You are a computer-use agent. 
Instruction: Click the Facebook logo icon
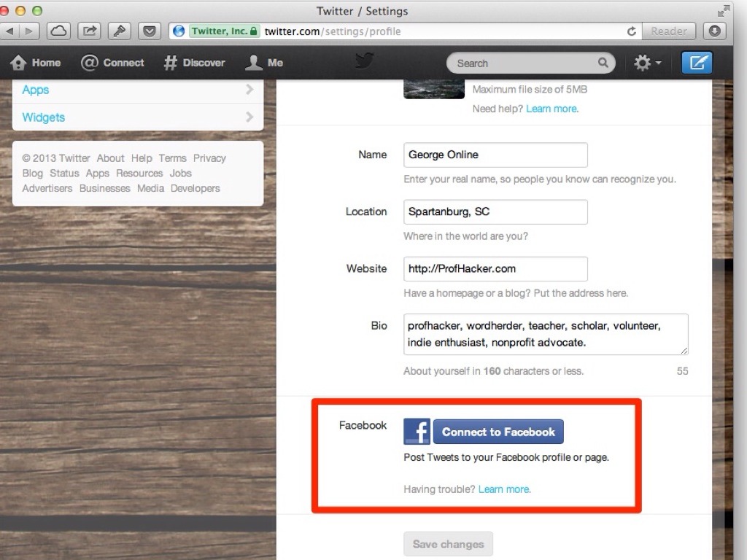(x=417, y=432)
